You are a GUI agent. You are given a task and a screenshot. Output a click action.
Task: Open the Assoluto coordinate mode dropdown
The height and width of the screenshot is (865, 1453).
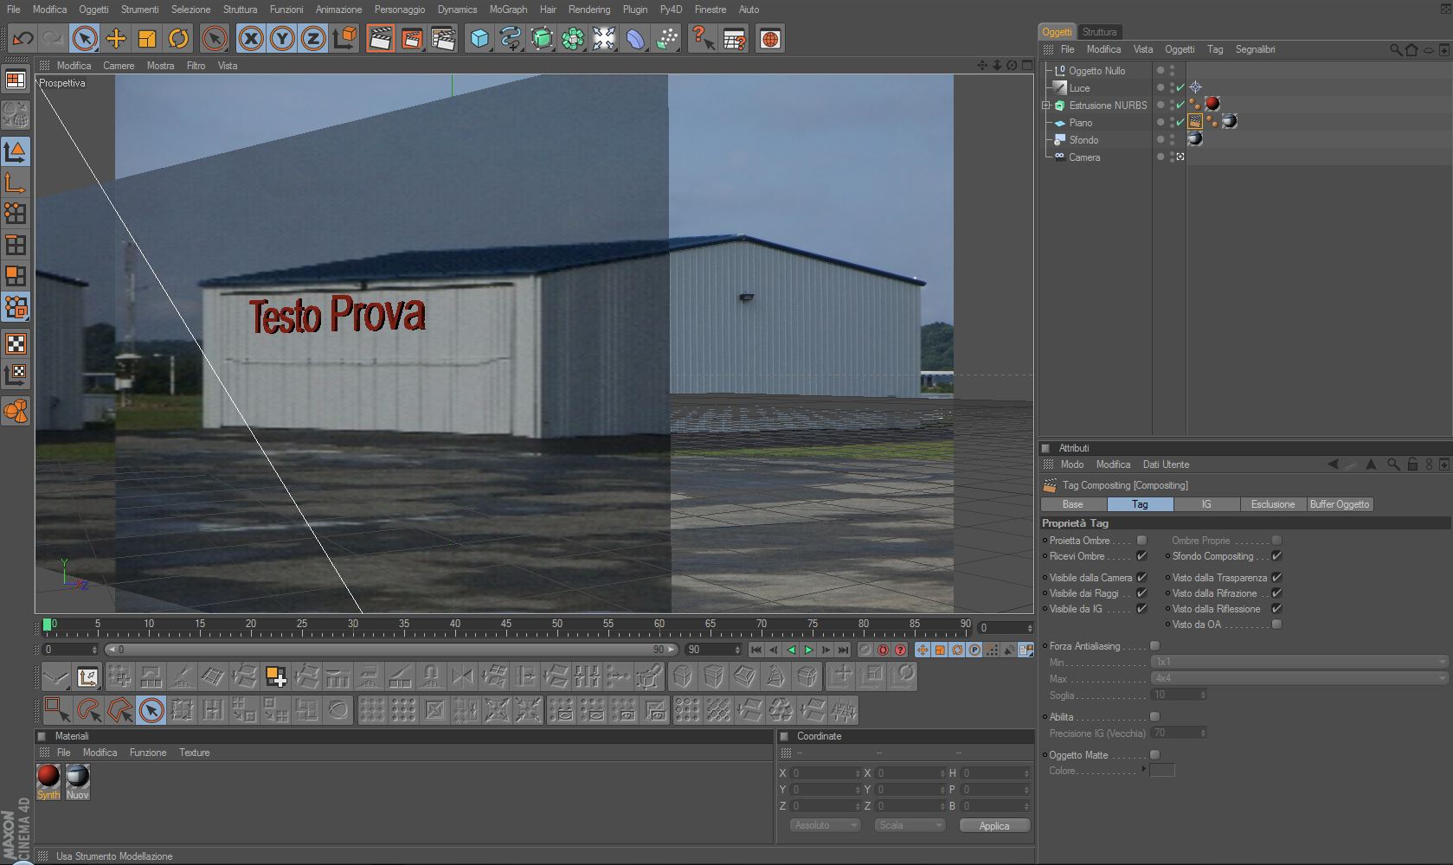tap(825, 825)
